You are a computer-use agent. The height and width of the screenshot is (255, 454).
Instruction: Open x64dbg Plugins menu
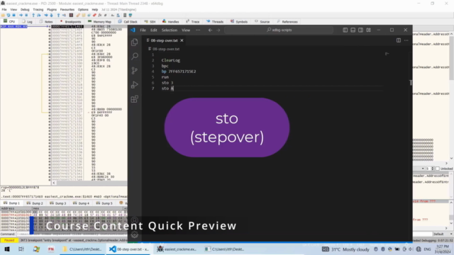(52, 9)
